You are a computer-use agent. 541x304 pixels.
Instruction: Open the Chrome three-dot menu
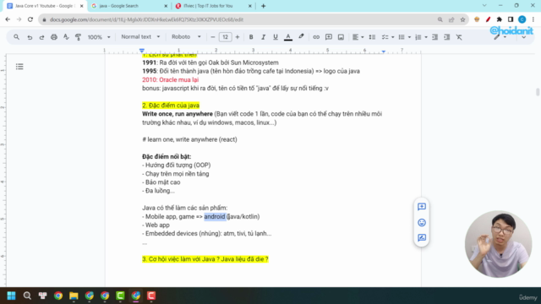point(533,19)
